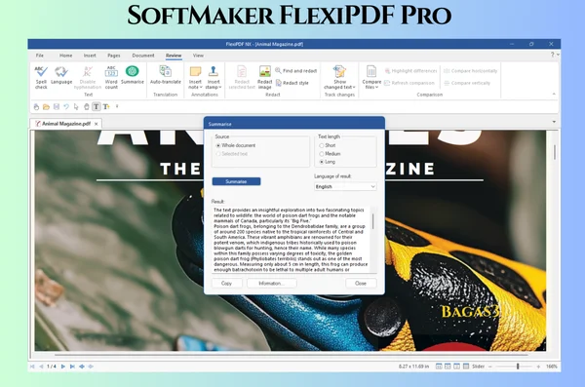
Task: Click the 1 / 4 page indicator
Action: tap(52, 367)
